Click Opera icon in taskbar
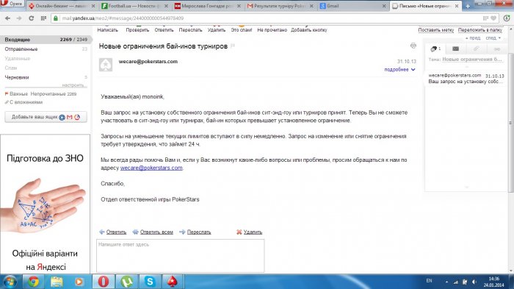Screen dimensions: 514x289 click(104, 282)
